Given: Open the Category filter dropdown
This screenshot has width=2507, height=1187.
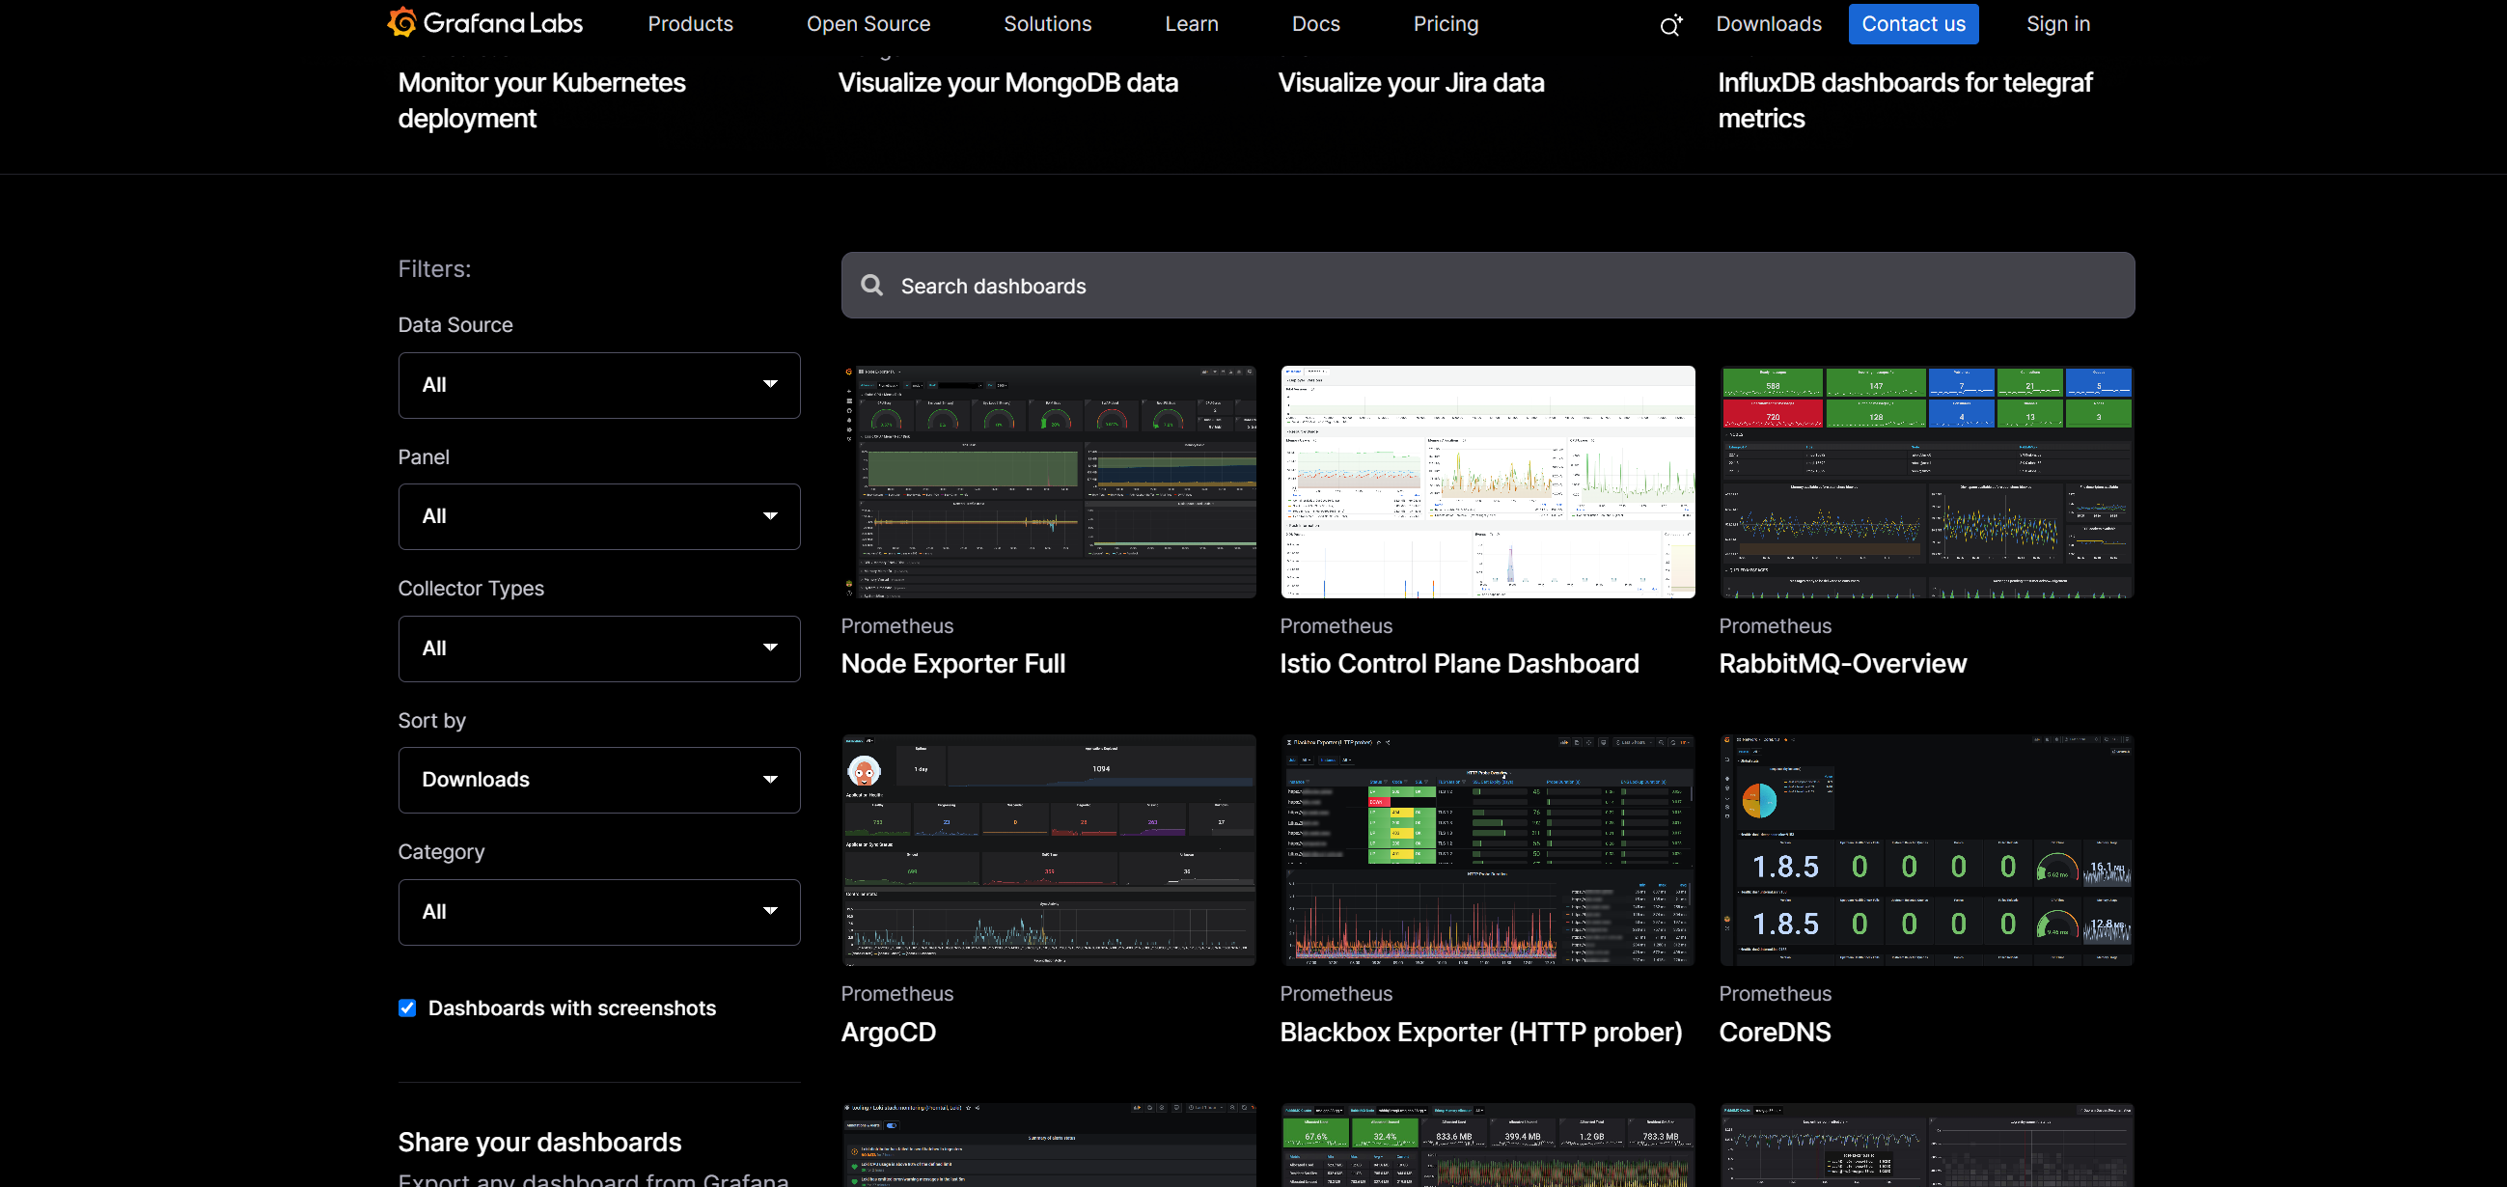Looking at the screenshot, I should pos(598,913).
